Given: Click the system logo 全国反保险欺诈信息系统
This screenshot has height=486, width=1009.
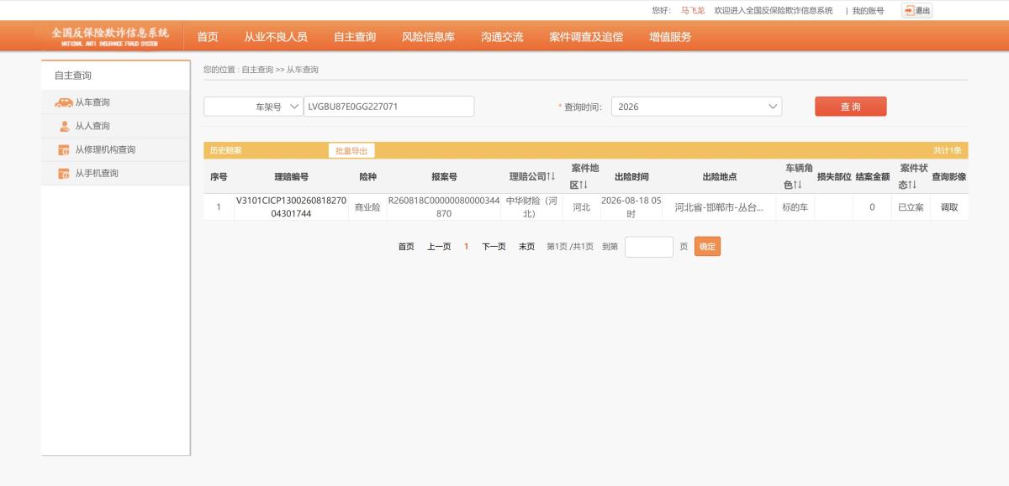Looking at the screenshot, I should pyautogui.click(x=109, y=36).
